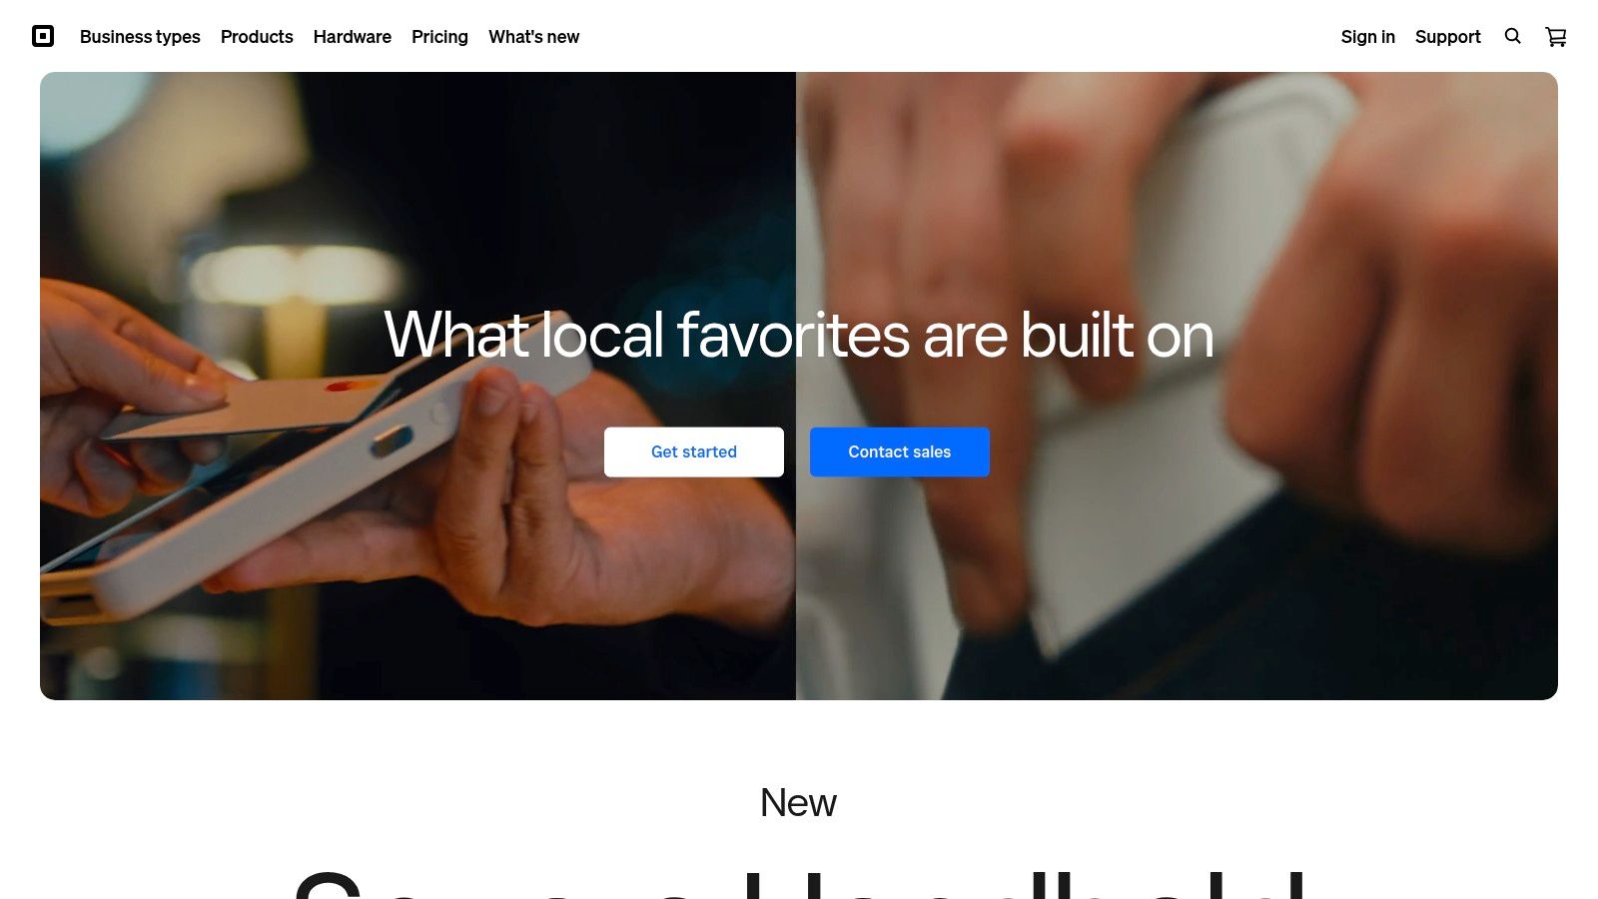Click the credit card held over the phone

(x=240, y=405)
